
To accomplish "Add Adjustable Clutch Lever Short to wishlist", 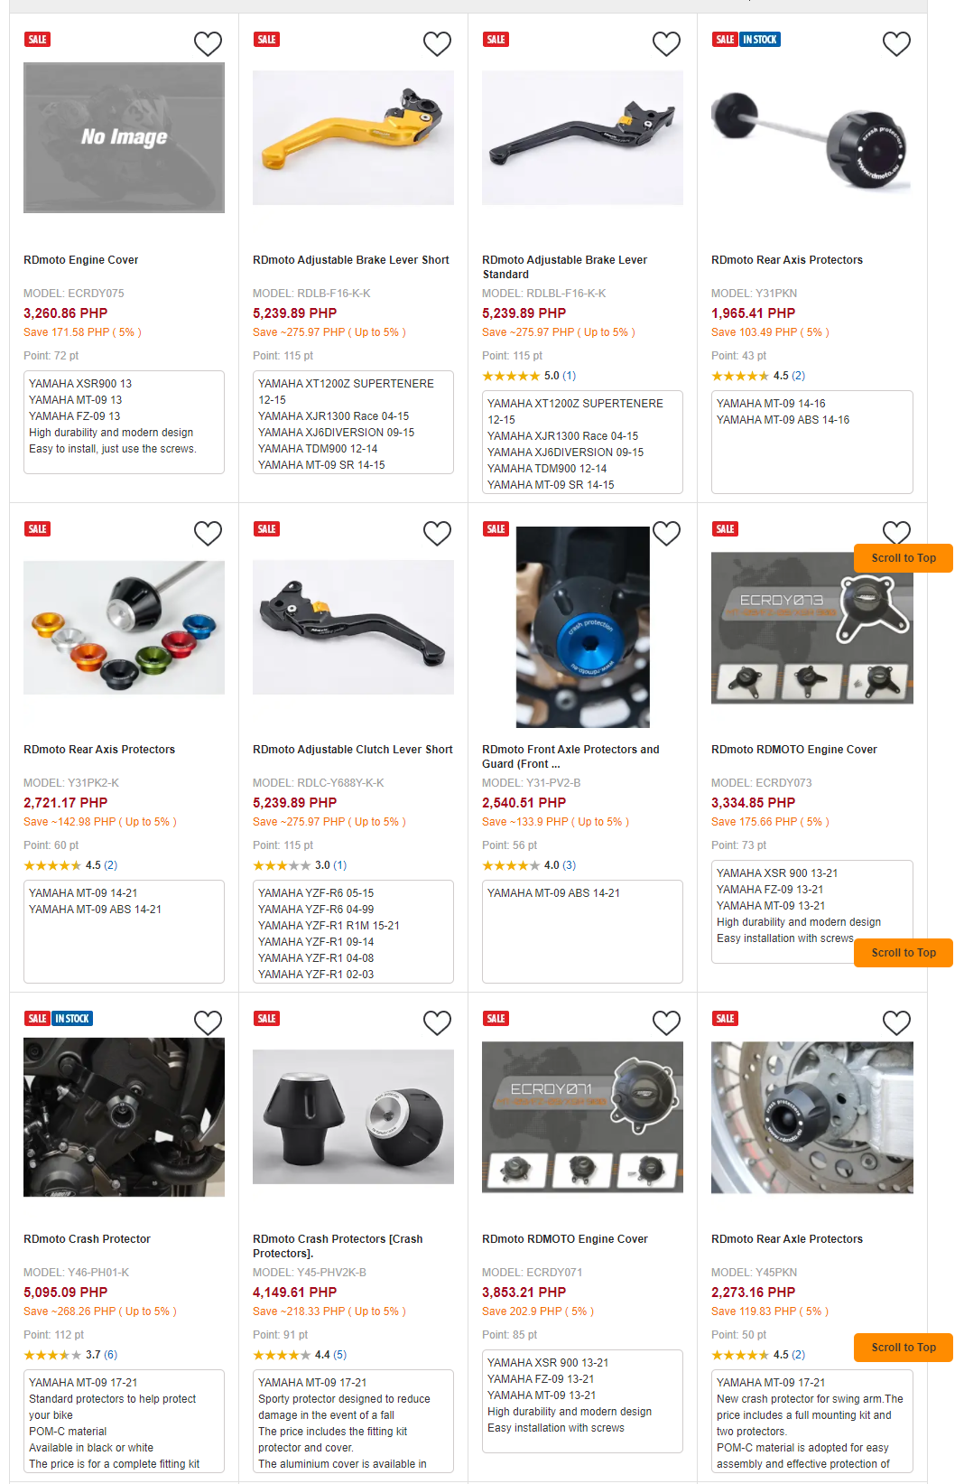I will (437, 533).
